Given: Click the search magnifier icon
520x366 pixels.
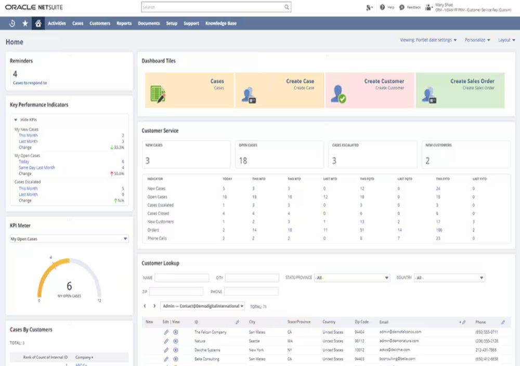Looking at the screenshot, I should pyautogui.click(x=287, y=7).
